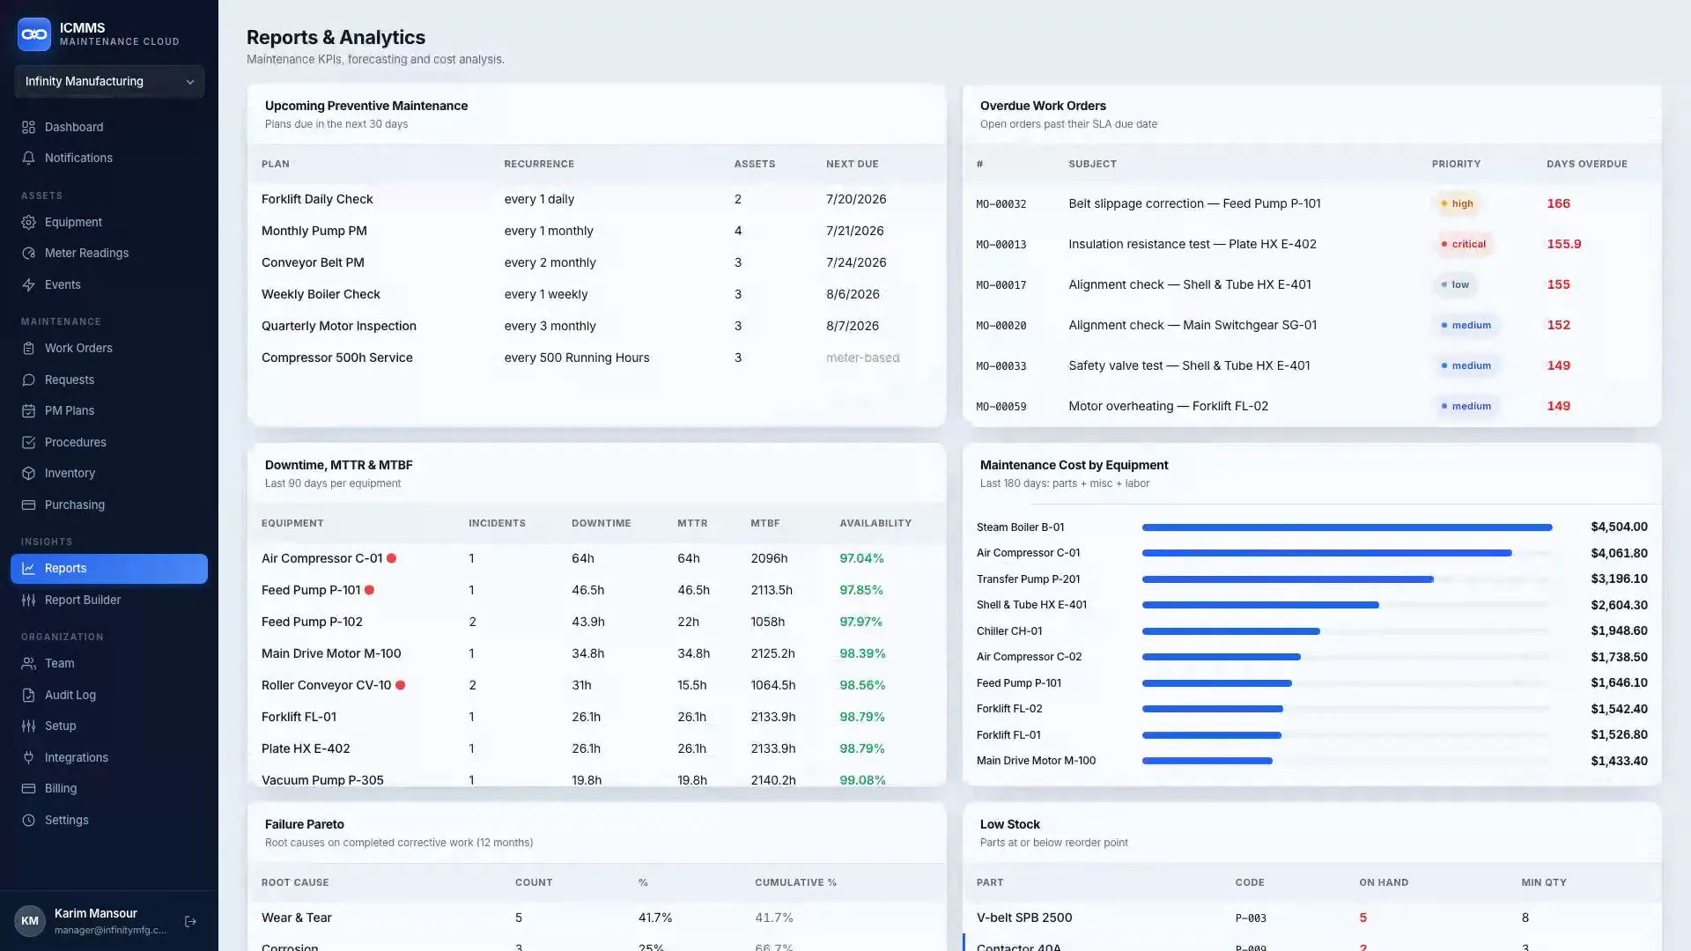This screenshot has height=951, width=1691.
Task: Click the Steam Boiler B-01 cost bar
Action: [x=1347, y=527]
